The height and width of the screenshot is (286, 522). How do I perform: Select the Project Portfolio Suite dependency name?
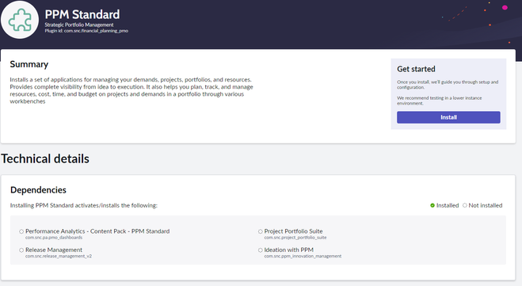coord(293,231)
